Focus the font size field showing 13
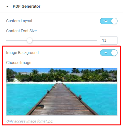This screenshot has height=128, width=123. (x=109, y=40)
